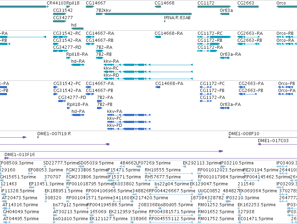This screenshot has width=297, height=224.
Task: Click the long kkv gene span bar
Action: click(x=148, y=14)
